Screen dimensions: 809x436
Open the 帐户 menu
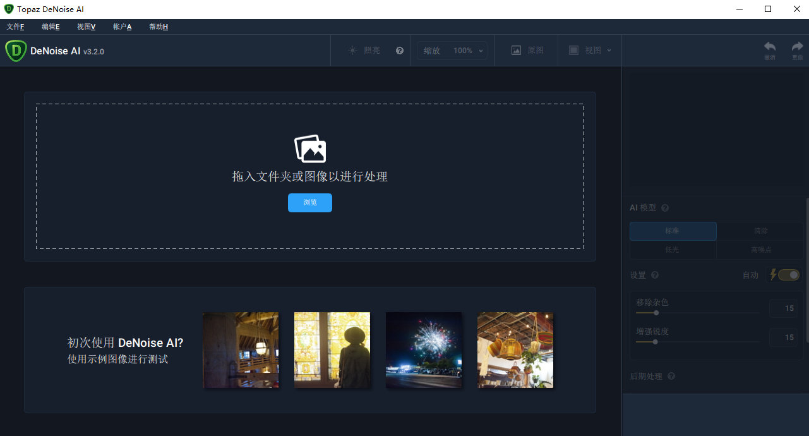click(x=123, y=27)
